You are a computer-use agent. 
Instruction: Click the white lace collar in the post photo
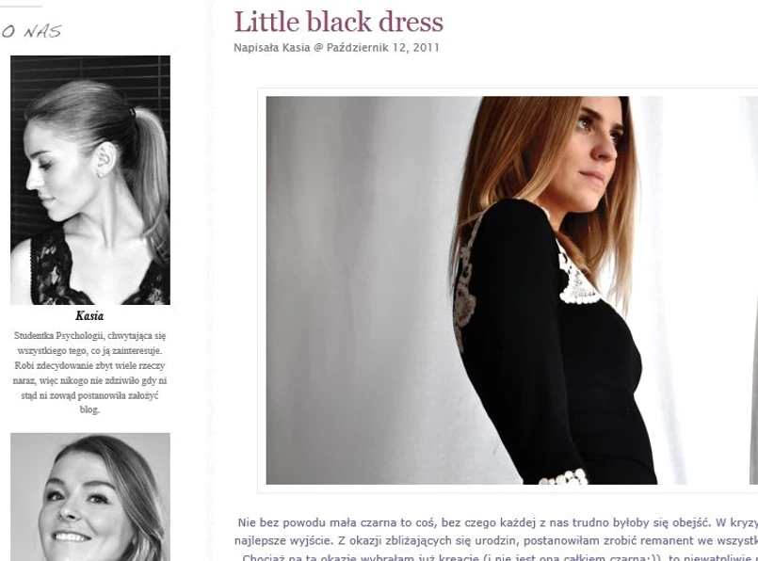click(578, 278)
